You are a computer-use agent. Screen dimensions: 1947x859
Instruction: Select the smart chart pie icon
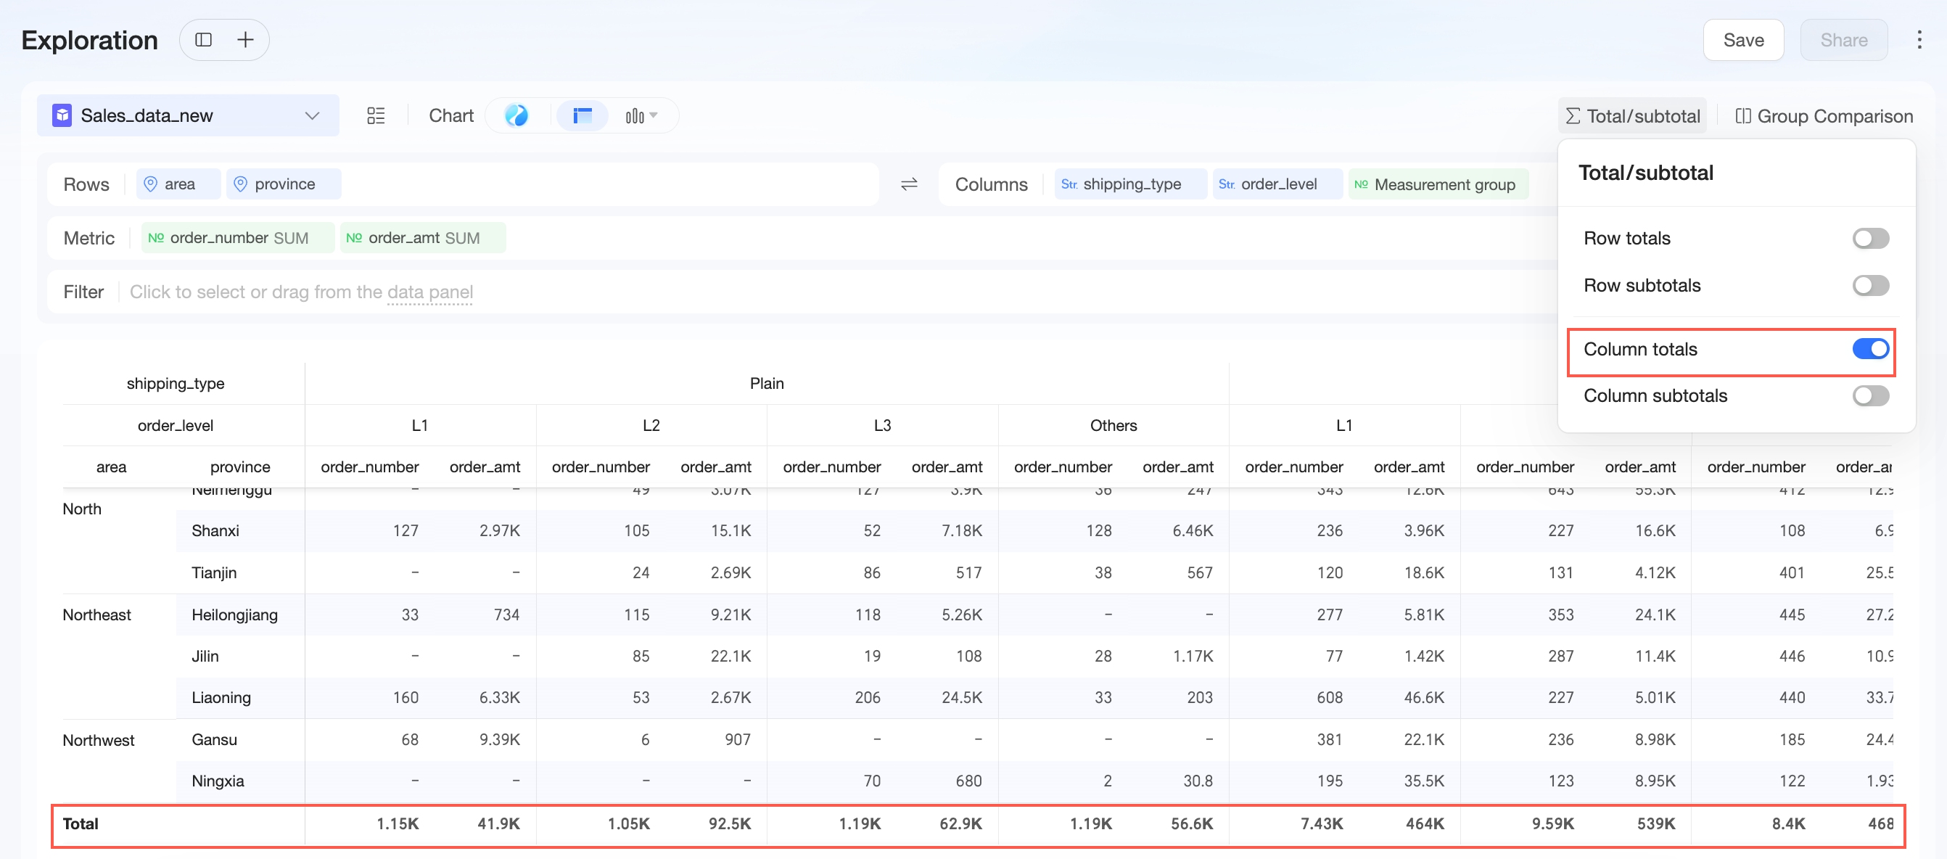[516, 115]
